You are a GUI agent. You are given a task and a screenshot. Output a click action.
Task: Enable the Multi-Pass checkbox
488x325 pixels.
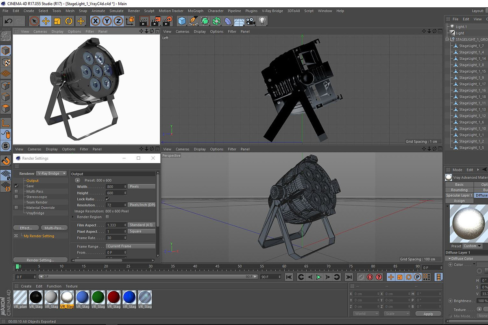[17, 191]
